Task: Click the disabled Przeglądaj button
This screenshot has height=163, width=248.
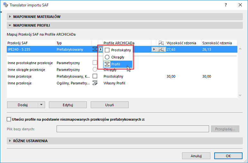Action: [x=225, y=129]
